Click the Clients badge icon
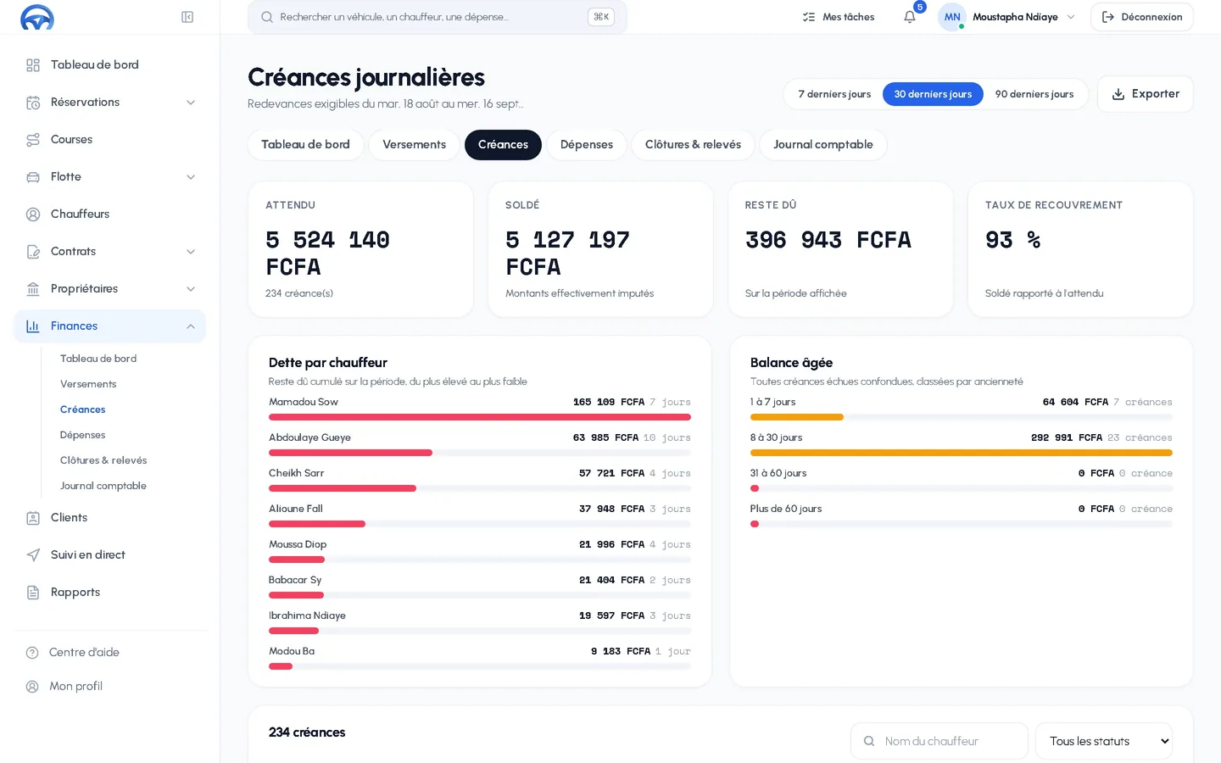Viewport: 1221px width, 763px height. click(33, 518)
